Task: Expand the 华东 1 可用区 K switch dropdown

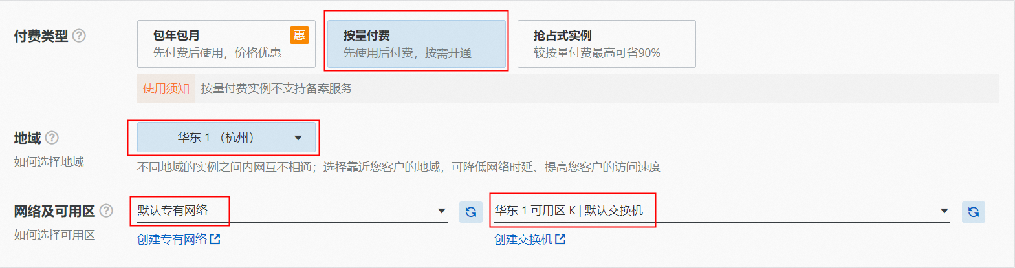Action: (x=722, y=211)
